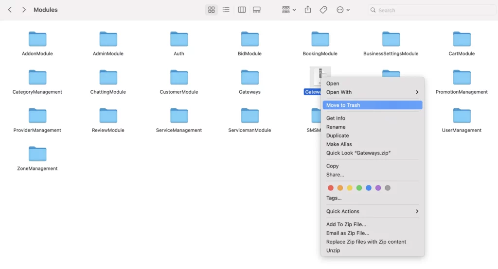Expand the Open With submenu

(373, 92)
